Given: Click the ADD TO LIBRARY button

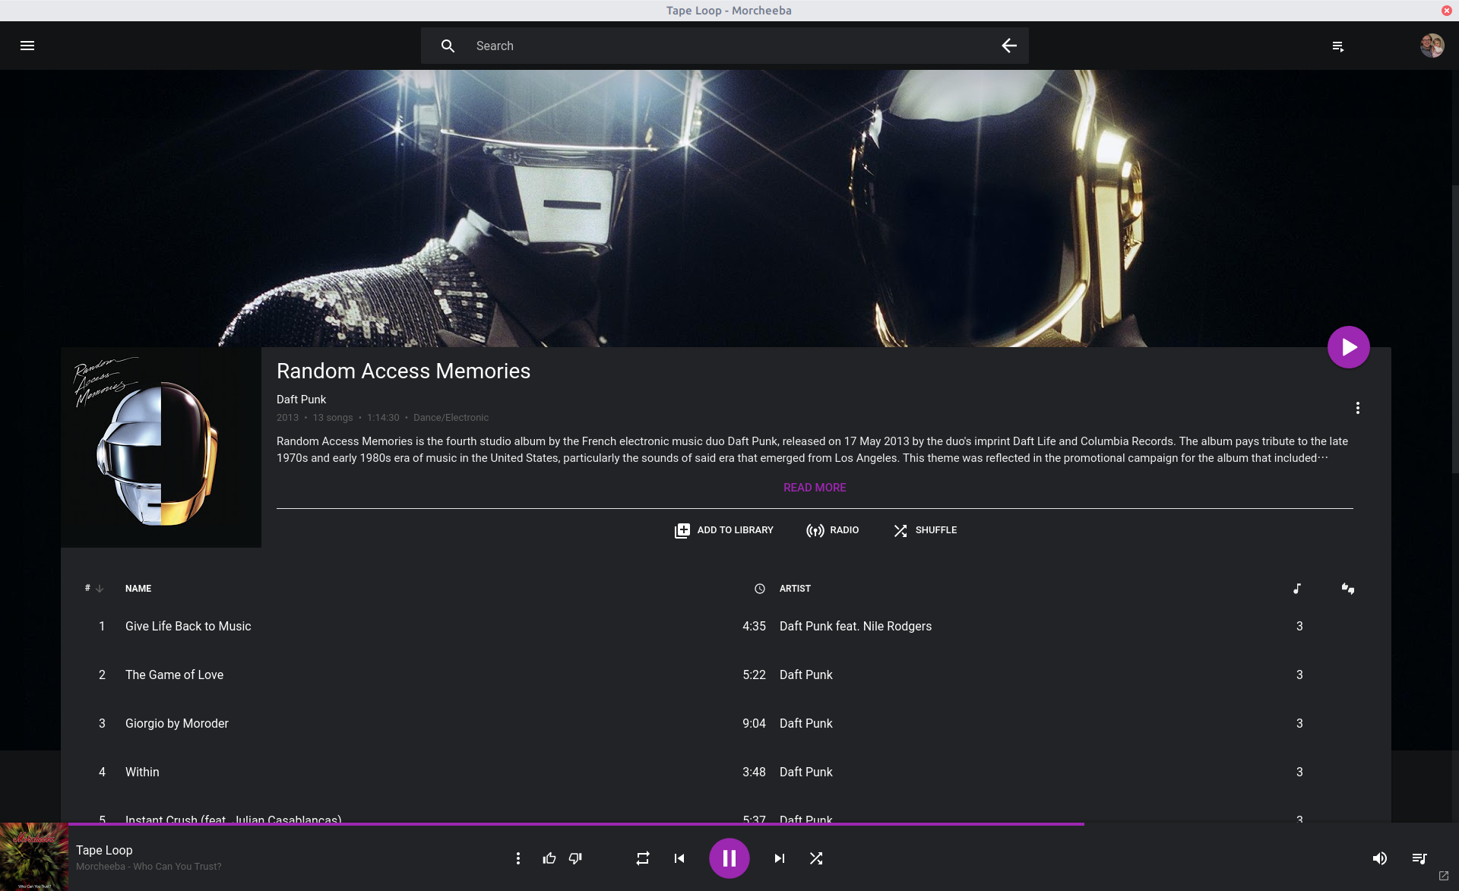Looking at the screenshot, I should tap(726, 530).
